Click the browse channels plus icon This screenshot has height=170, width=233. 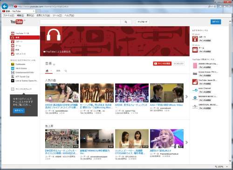tap(13, 89)
